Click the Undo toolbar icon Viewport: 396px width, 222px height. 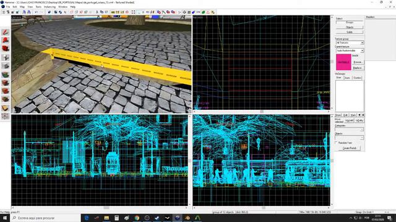[37, 12]
